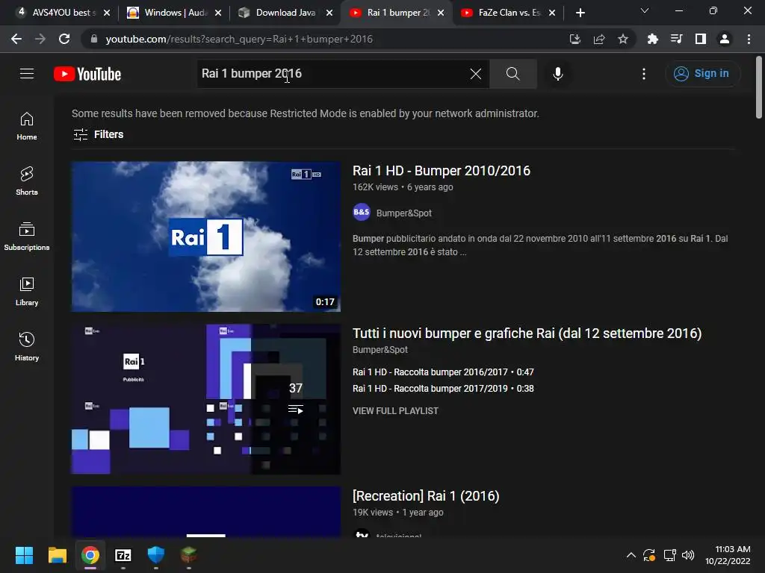Open Raccolta bumper 2017/2019 video
The height and width of the screenshot is (573, 765).
(x=443, y=388)
